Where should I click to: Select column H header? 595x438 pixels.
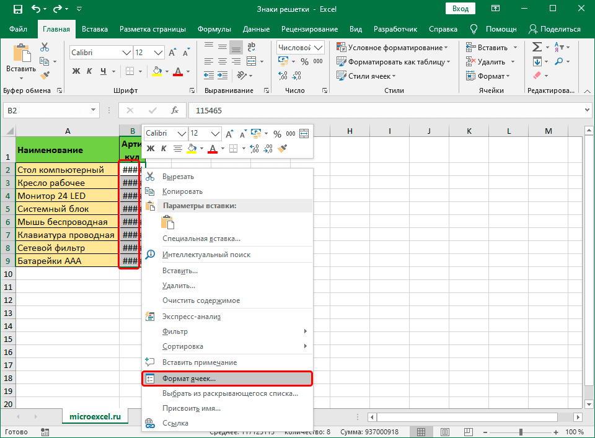coord(350,131)
